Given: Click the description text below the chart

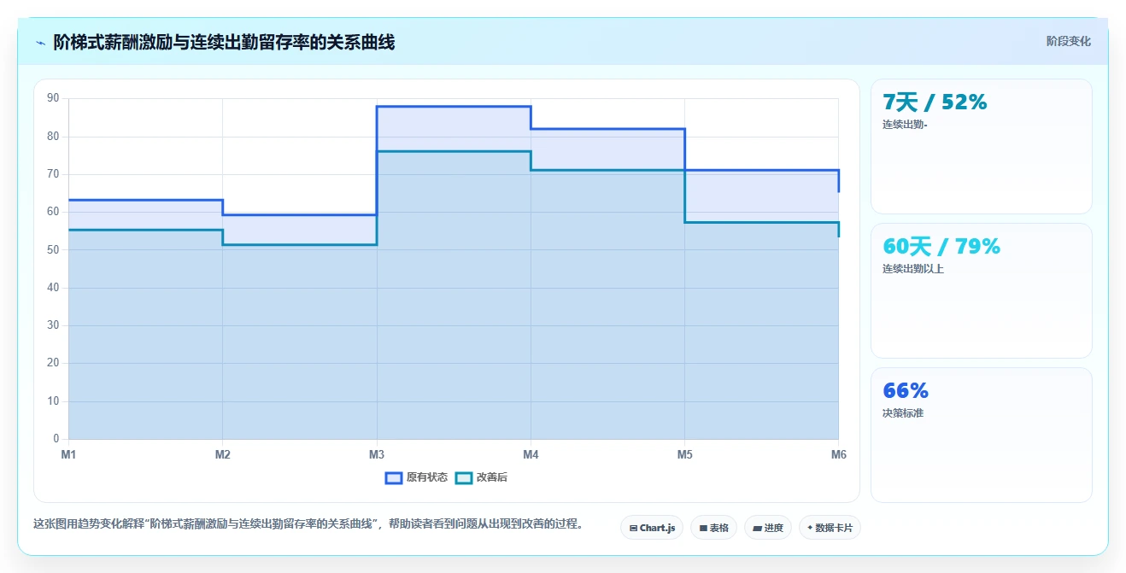Looking at the screenshot, I should [308, 523].
